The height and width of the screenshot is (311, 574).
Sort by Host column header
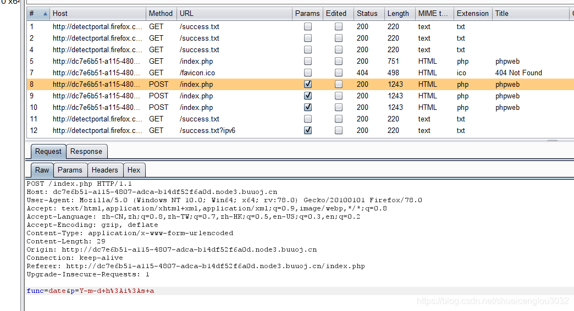pos(98,14)
